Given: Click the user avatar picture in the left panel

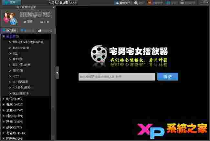Looking at the screenshot, I should click(10, 18).
